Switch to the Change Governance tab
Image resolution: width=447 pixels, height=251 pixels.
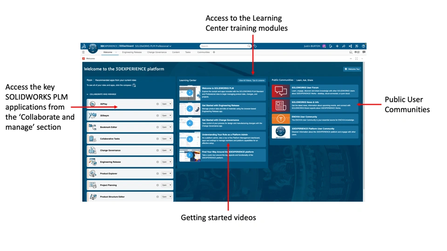157,53
